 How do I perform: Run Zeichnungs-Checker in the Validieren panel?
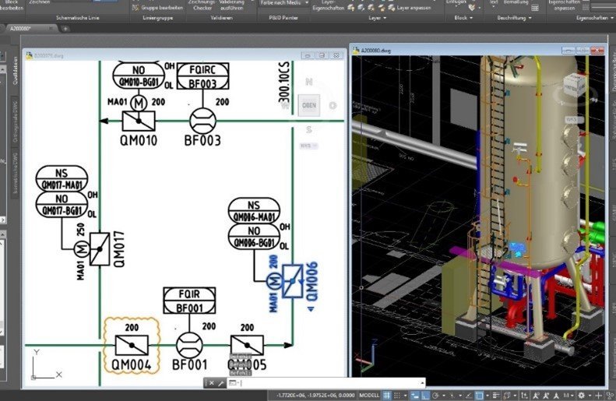[x=202, y=5]
